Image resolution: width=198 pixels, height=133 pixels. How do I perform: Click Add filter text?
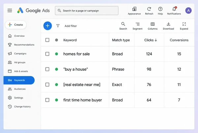coord(71,26)
